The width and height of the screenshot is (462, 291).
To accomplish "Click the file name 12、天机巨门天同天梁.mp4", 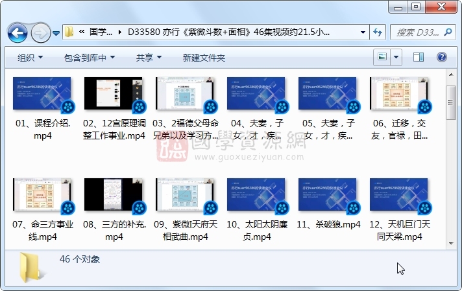I will pyautogui.click(x=400, y=230).
